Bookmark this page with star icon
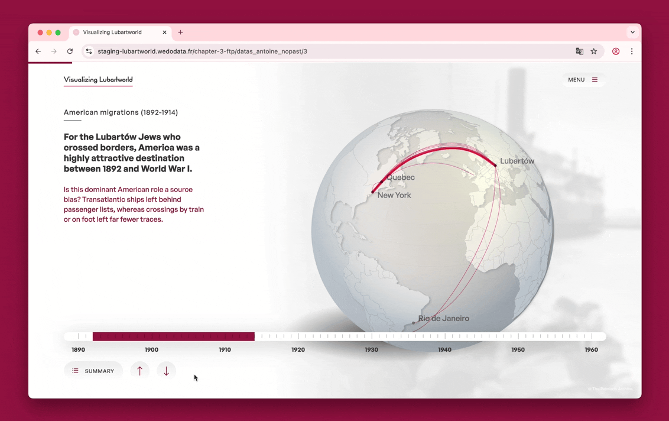Image resolution: width=669 pixels, height=421 pixels. [594, 51]
